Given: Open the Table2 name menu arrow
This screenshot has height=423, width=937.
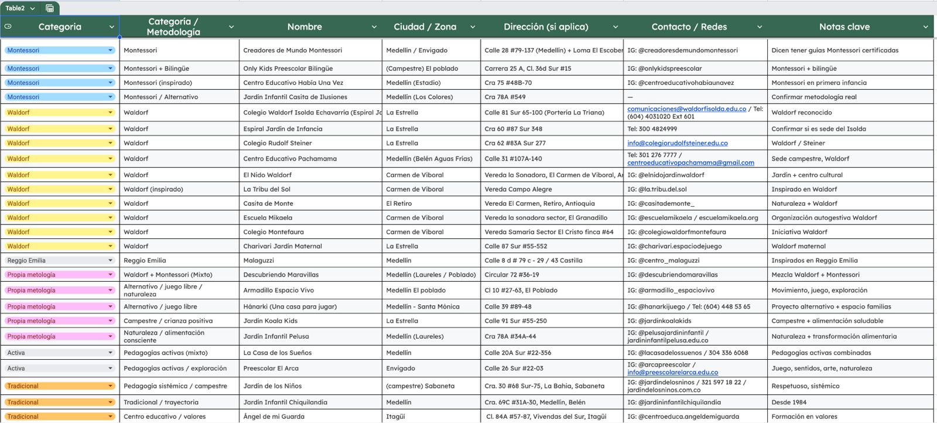Looking at the screenshot, I should 33,8.
